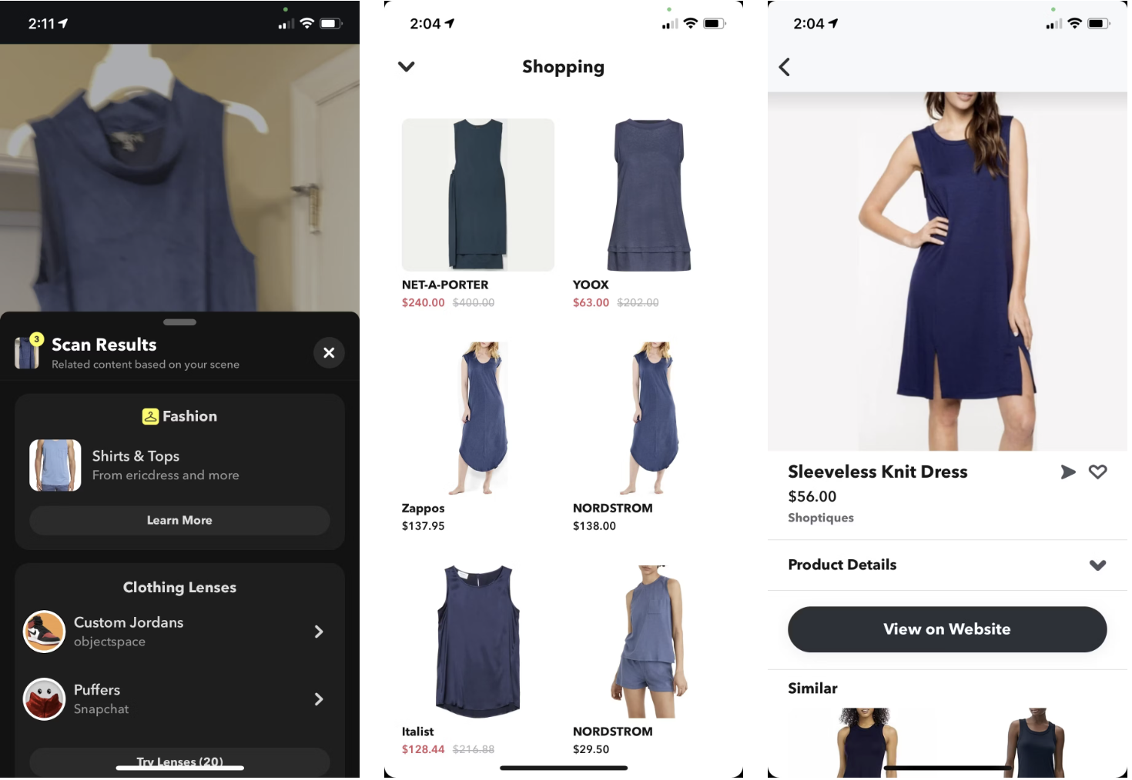Select the NET-A-PORTER store label
Viewport: 1132px width, 780px height.
(x=445, y=285)
